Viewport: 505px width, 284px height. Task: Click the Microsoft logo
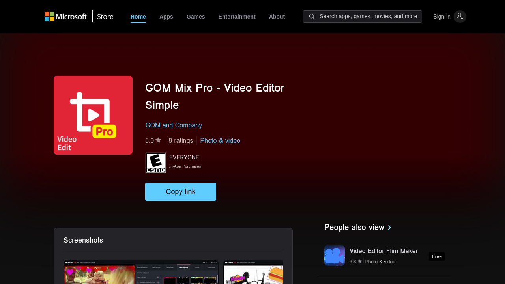pos(65,17)
